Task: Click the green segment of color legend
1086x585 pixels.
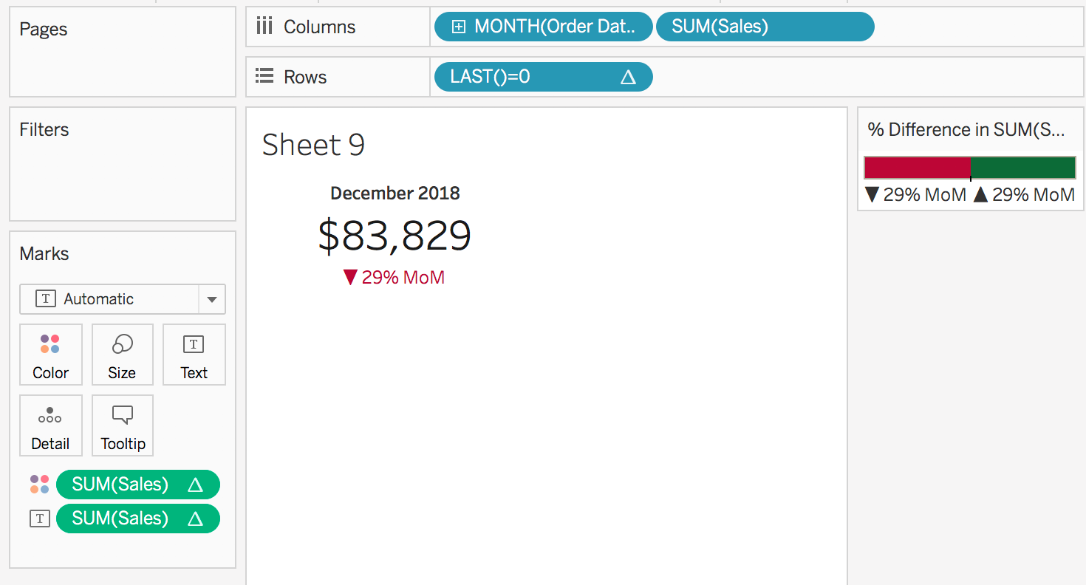Action: pyautogui.click(x=1023, y=168)
